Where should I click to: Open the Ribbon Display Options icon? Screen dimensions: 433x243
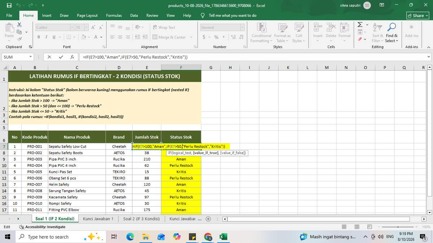point(382,6)
